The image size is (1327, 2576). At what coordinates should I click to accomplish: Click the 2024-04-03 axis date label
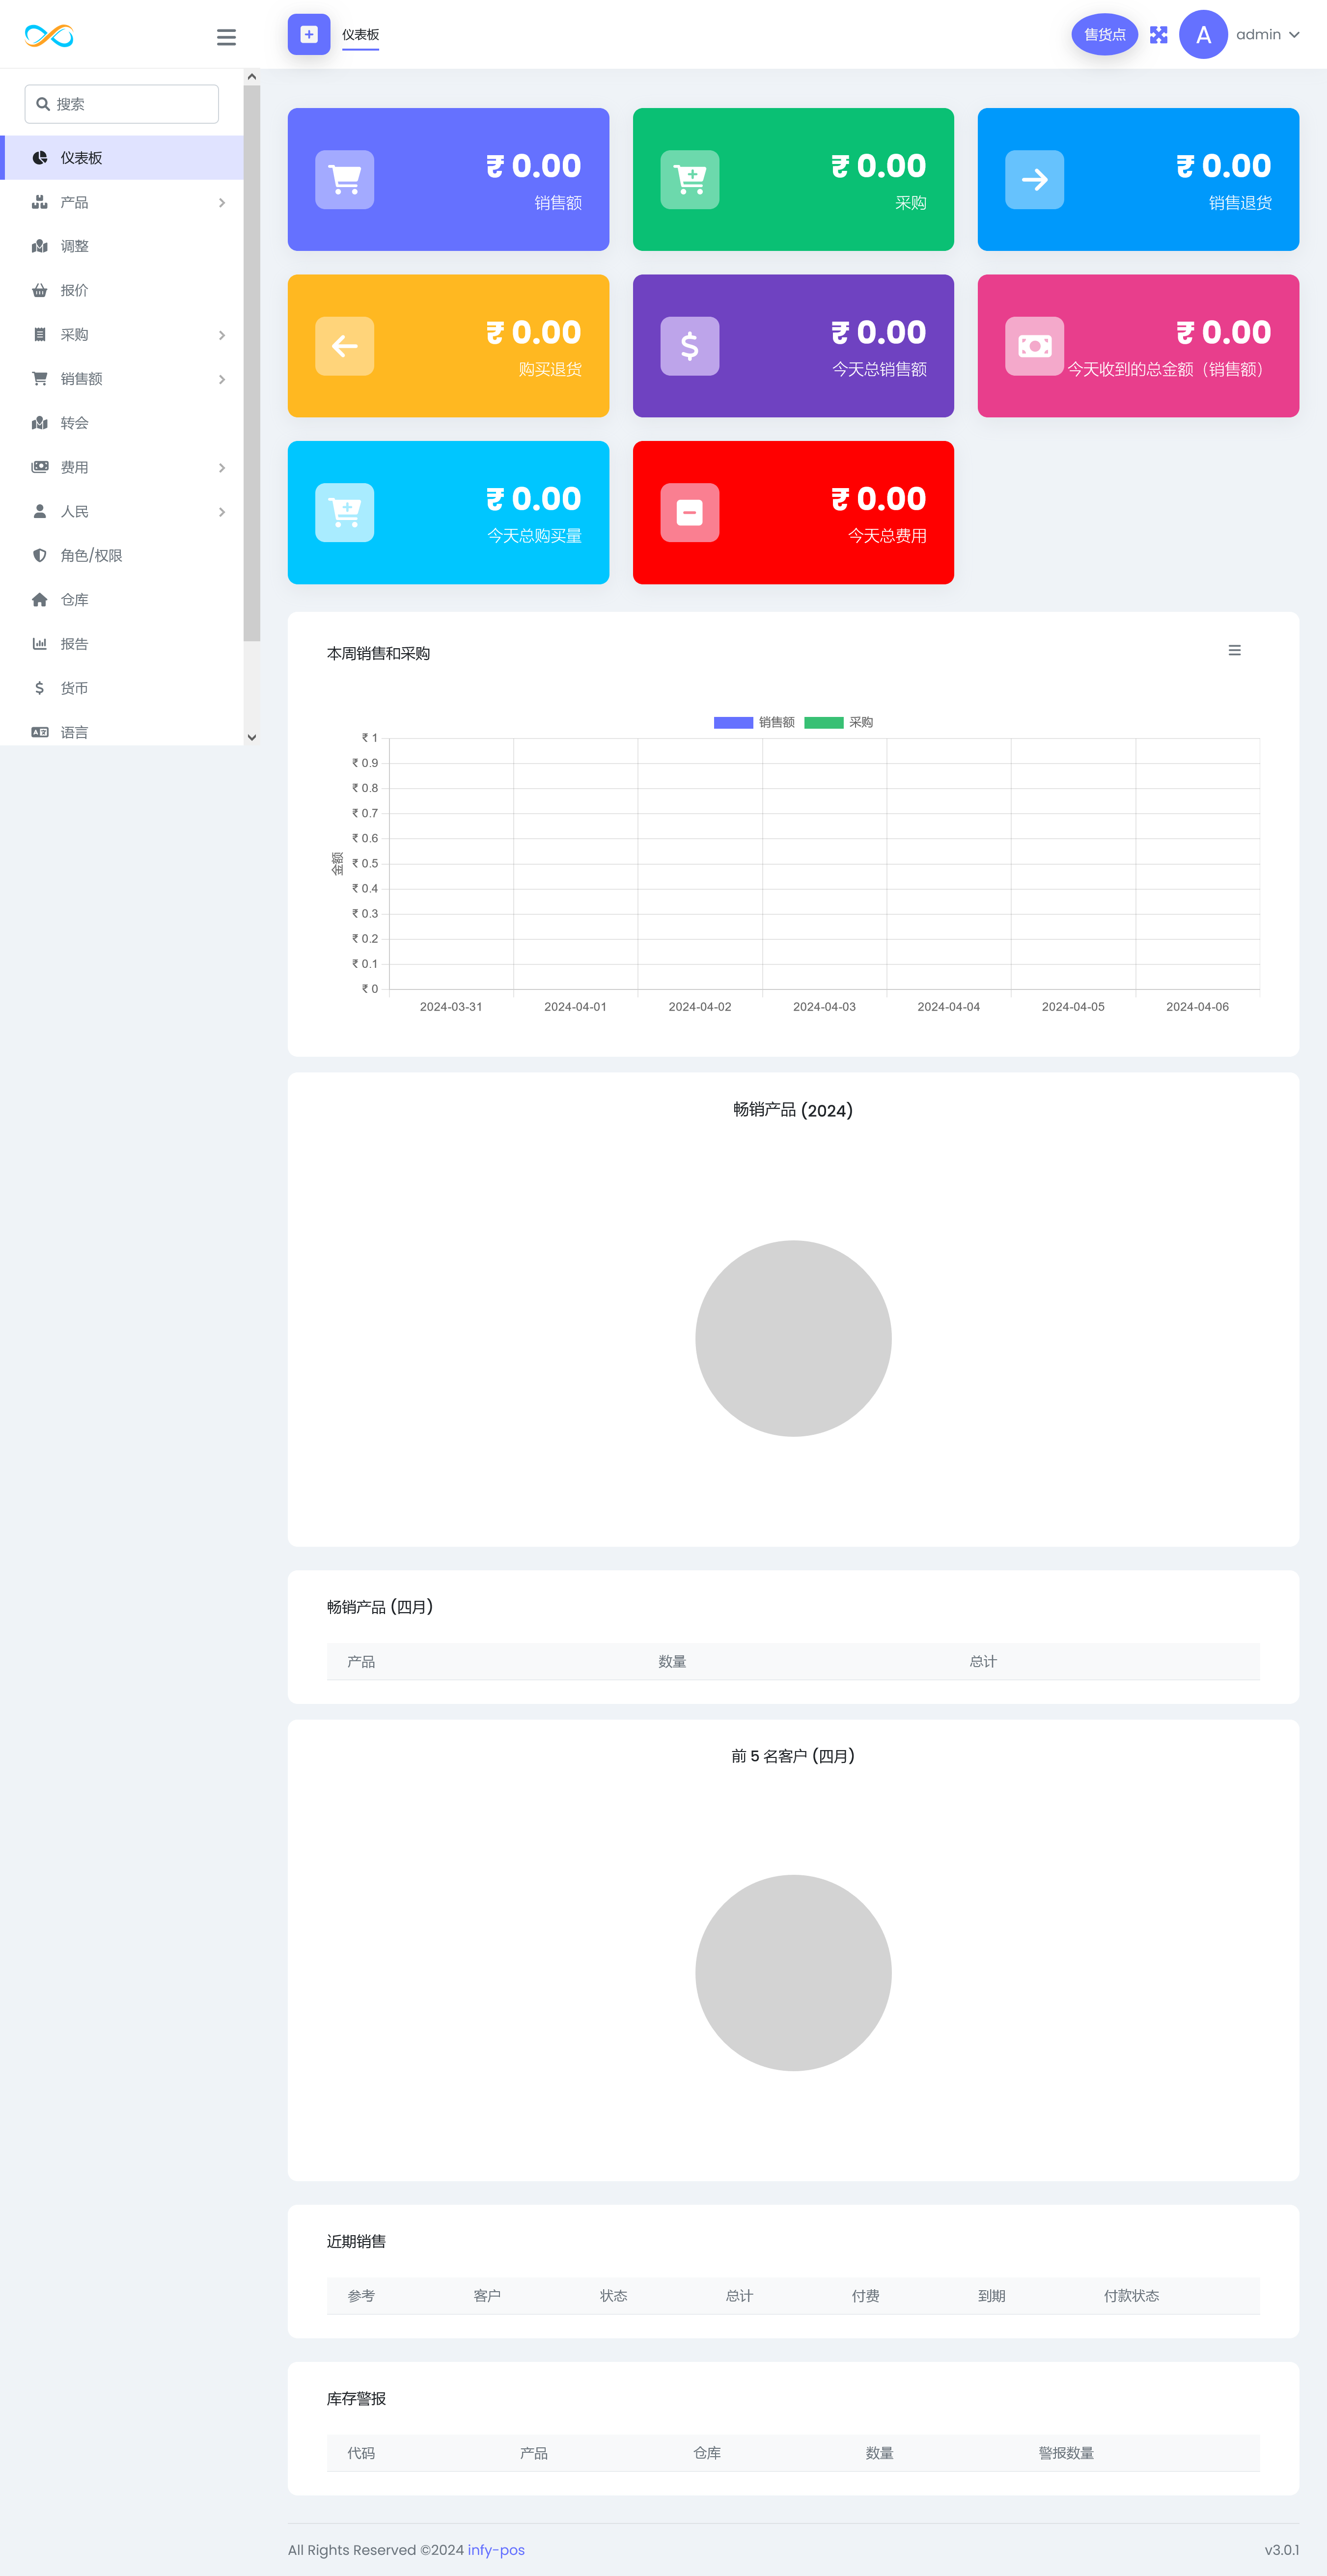pyautogui.click(x=824, y=1007)
